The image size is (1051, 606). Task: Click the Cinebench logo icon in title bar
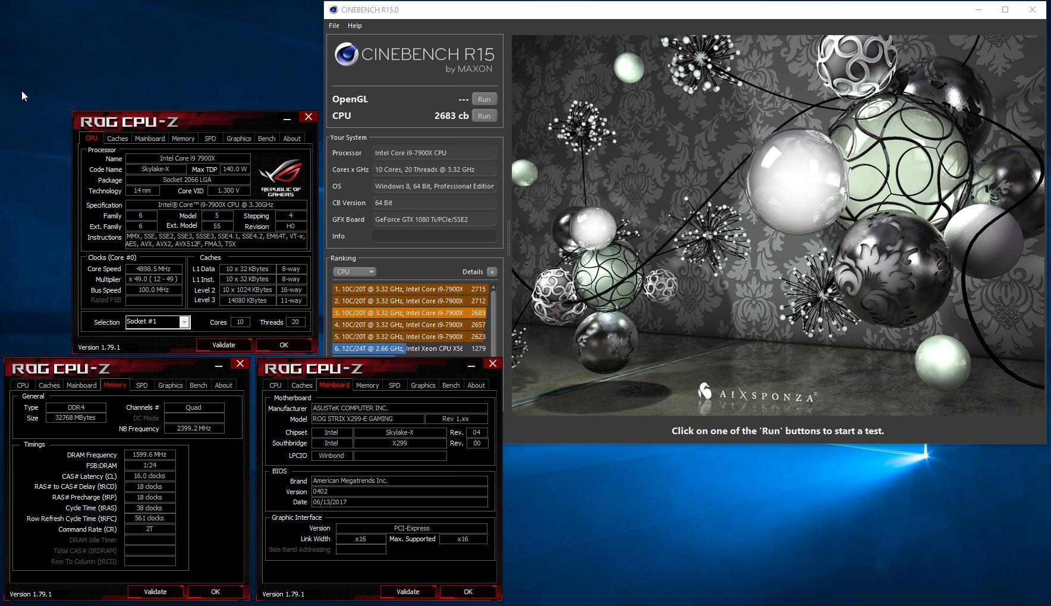pyautogui.click(x=333, y=10)
